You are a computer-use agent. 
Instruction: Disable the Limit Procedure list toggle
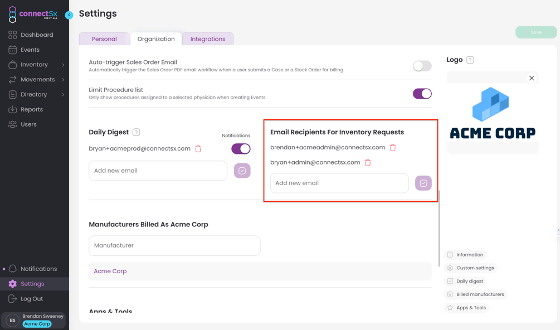pyautogui.click(x=422, y=94)
